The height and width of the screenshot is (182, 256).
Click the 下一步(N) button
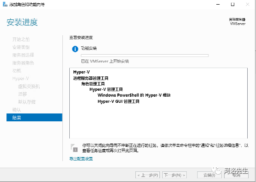coord(175,175)
